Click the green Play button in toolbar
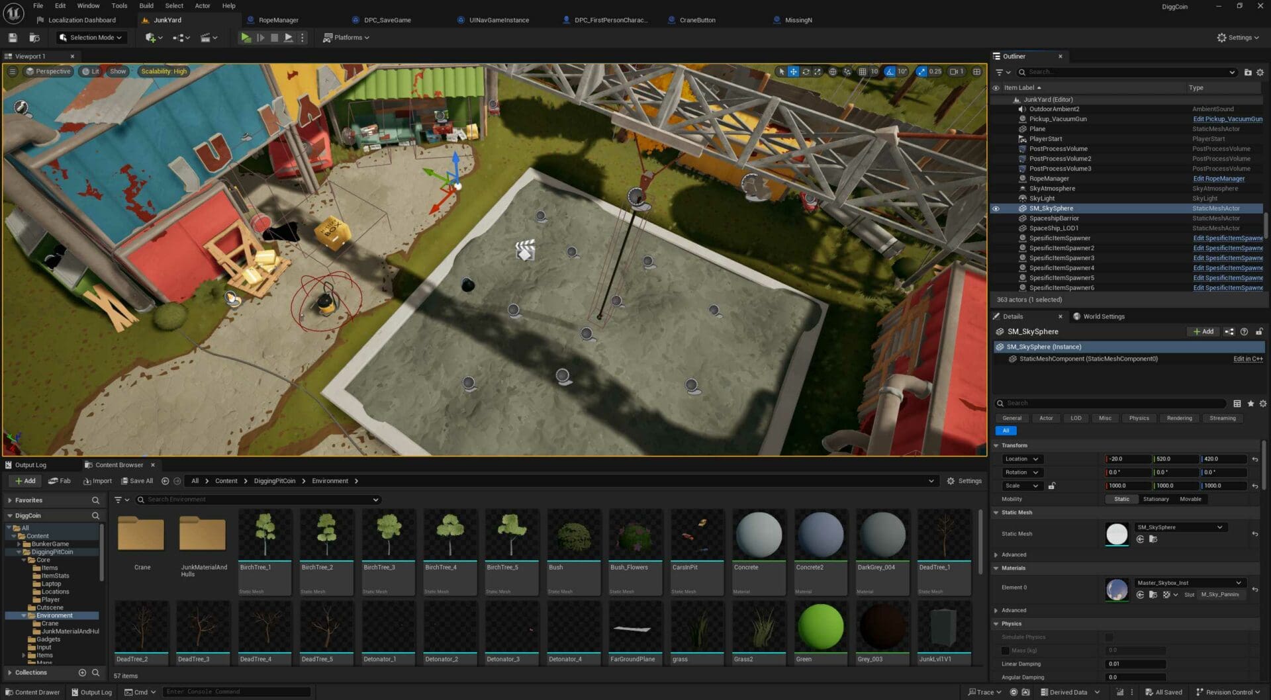This screenshot has width=1271, height=700. pyautogui.click(x=246, y=38)
